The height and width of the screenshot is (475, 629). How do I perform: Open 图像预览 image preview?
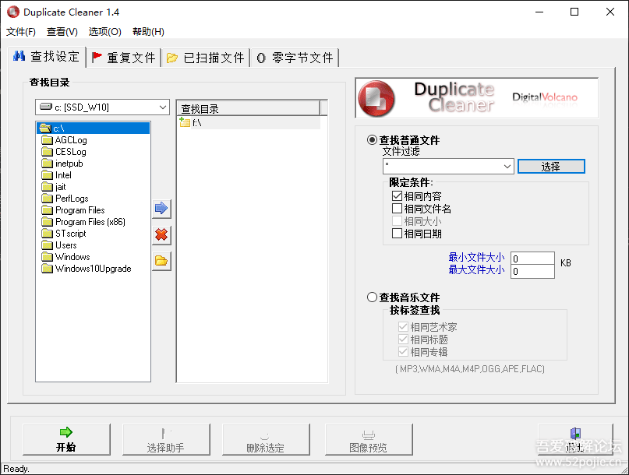pos(368,439)
